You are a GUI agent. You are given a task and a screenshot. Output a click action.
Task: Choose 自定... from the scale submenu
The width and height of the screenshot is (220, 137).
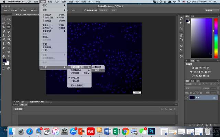pos(98,70)
